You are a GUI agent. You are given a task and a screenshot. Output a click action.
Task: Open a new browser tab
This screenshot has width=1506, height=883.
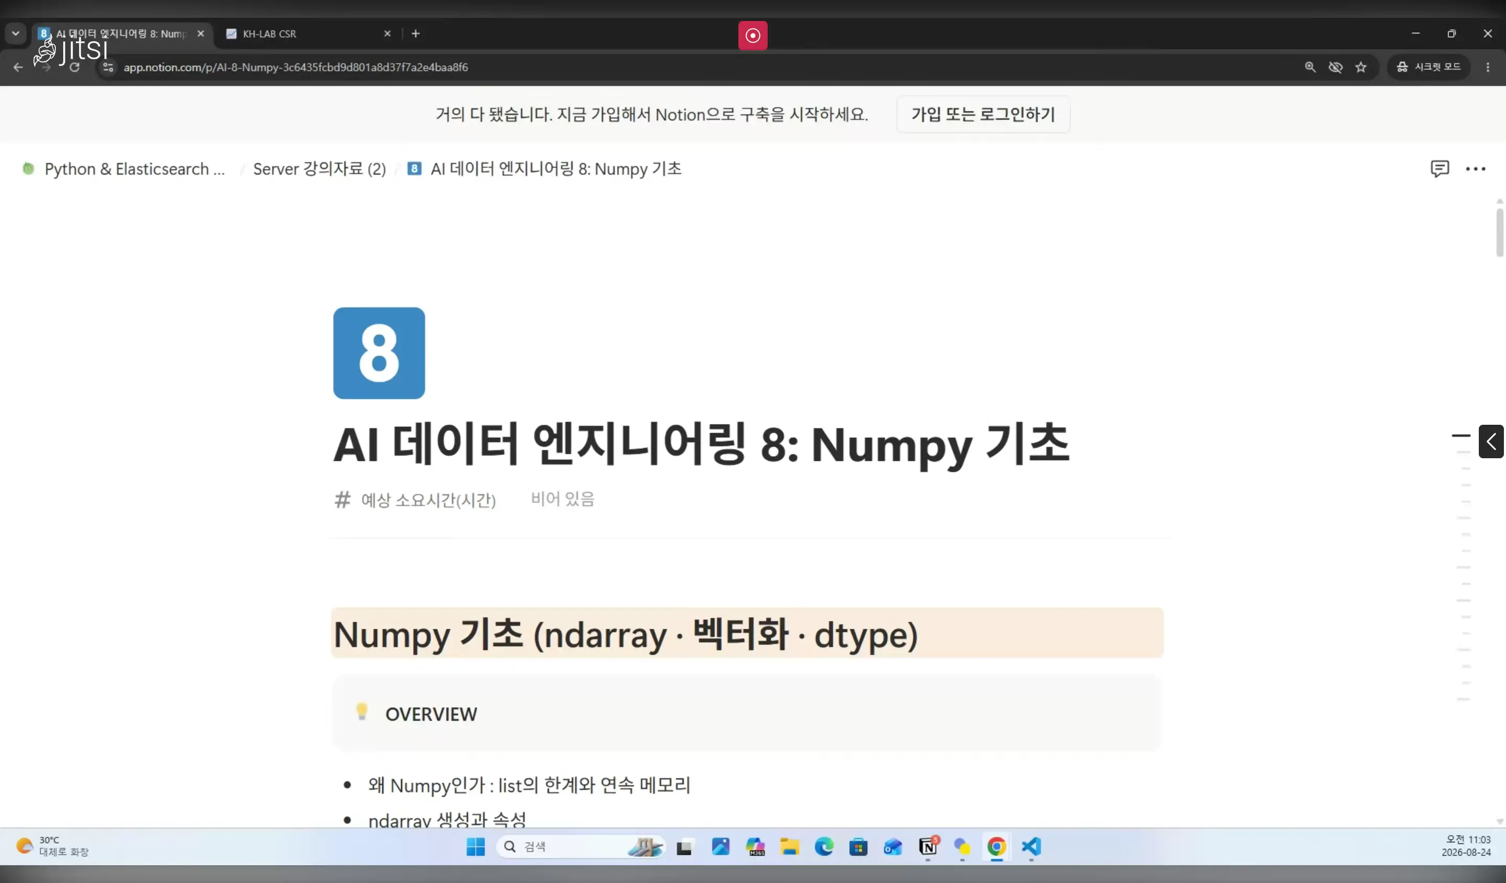(416, 33)
